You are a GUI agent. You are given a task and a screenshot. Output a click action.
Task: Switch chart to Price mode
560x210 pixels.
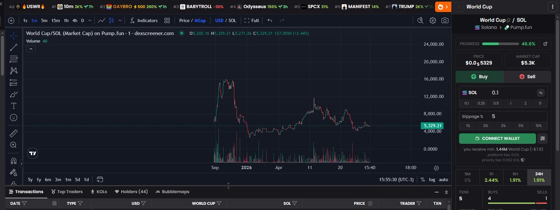184,21
